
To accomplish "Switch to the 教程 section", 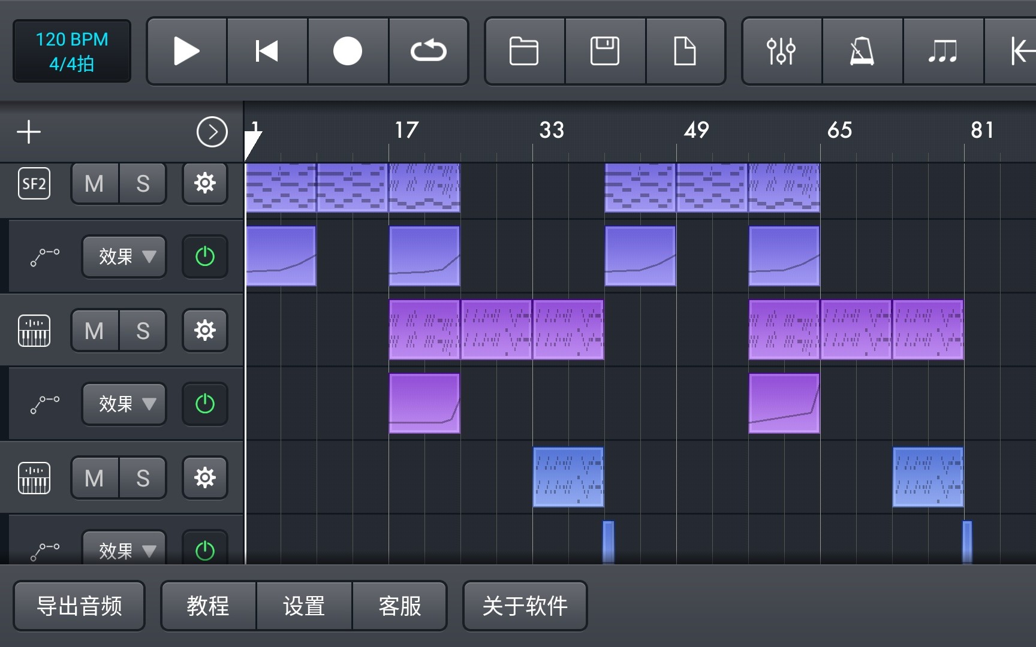I will [208, 606].
